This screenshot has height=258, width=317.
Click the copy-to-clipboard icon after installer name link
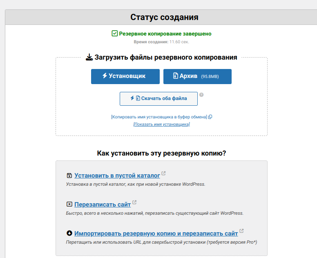[x=210, y=117]
